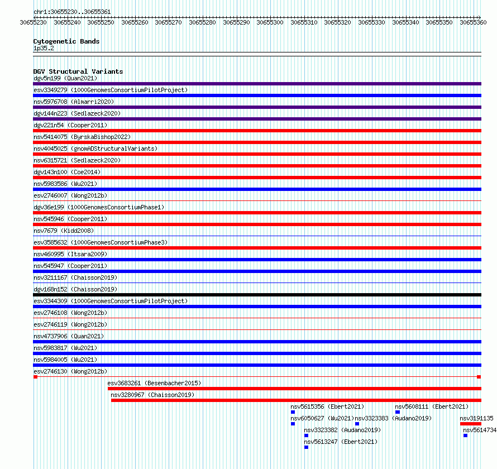
Task: Click nsv5983586 (Wu2021) label
Action: 65,184
